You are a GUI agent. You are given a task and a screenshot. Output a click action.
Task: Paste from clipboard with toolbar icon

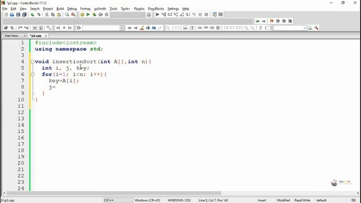click(59, 15)
